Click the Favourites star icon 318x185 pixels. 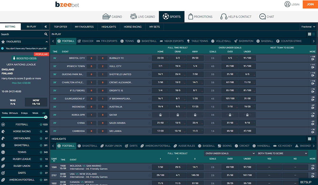click(x=3, y=42)
